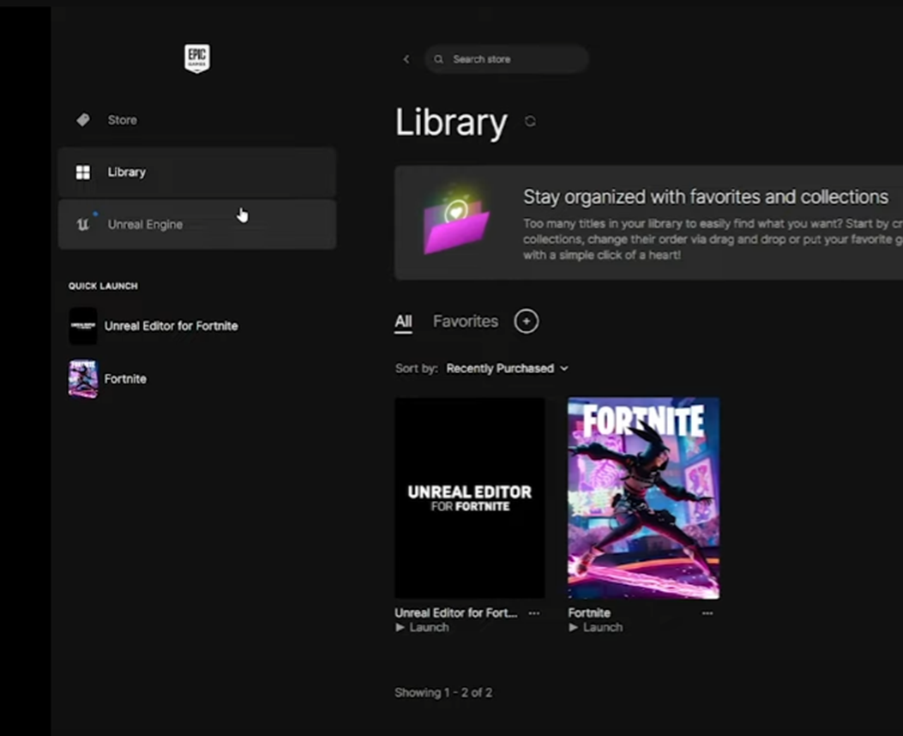Click the Fortnite title under cover
Image resolution: width=903 pixels, height=736 pixels.
click(x=589, y=613)
